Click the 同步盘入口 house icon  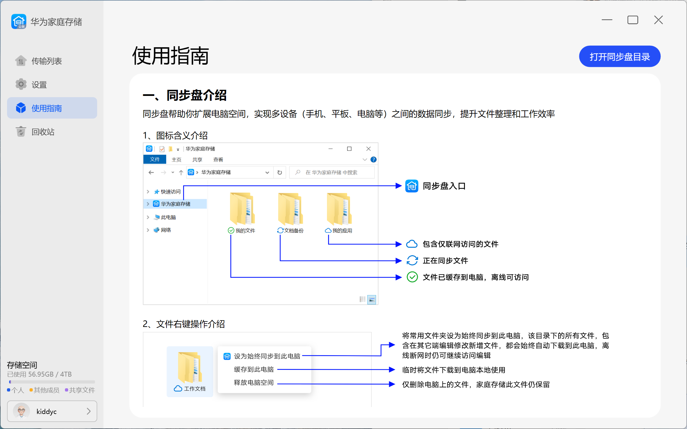[x=412, y=186]
